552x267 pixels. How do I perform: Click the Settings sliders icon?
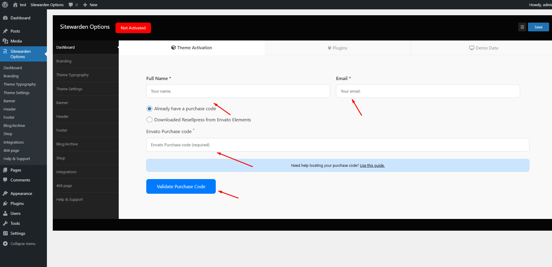pyautogui.click(x=5, y=233)
